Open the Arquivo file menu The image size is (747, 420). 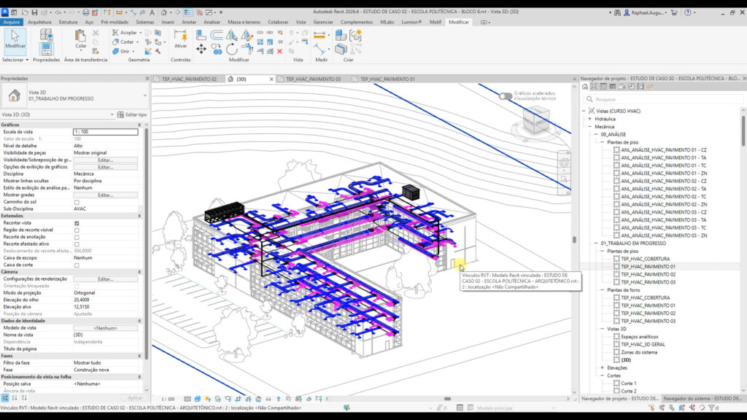click(12, 22)
